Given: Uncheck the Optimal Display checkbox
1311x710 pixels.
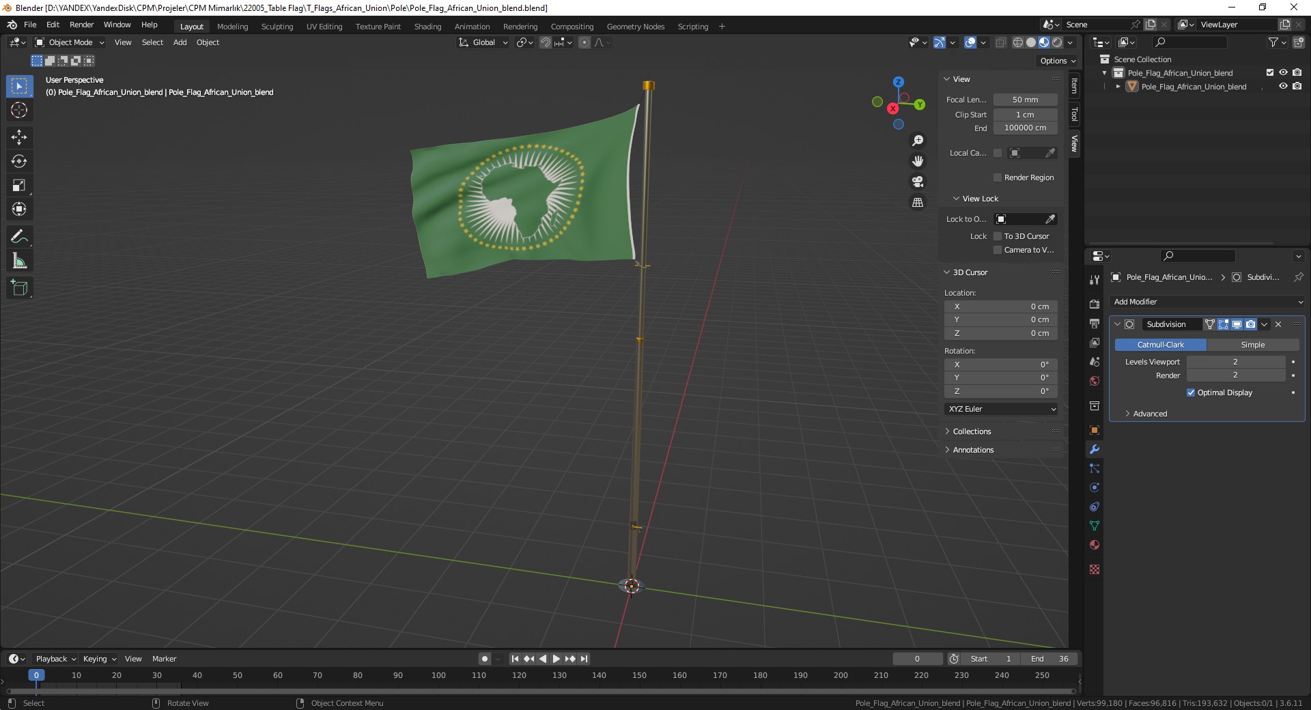Looking at the screenshot, I should (1191, 393).
